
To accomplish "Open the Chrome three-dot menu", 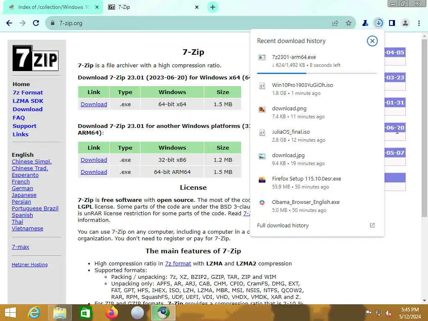I will click(x=419, y=23).
